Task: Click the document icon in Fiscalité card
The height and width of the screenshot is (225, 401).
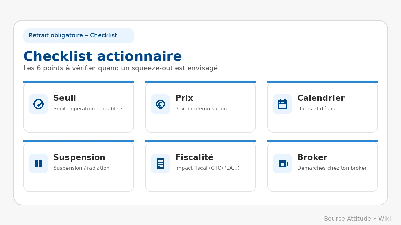Action: click(x=161, y=164)
